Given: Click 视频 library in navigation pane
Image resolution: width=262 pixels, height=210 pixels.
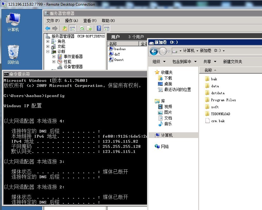Looking at the screenshot, I should pyautogui.click(x=165, y=107).
